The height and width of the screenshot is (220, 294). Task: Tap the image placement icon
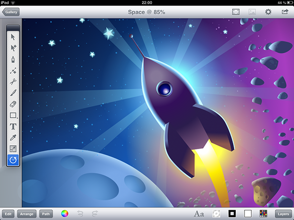pyautogui.click(x=252, y=12)
